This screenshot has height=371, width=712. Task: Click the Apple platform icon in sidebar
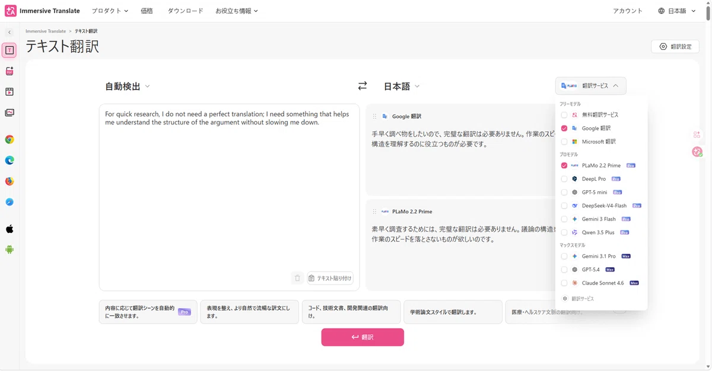pos(9,229)
